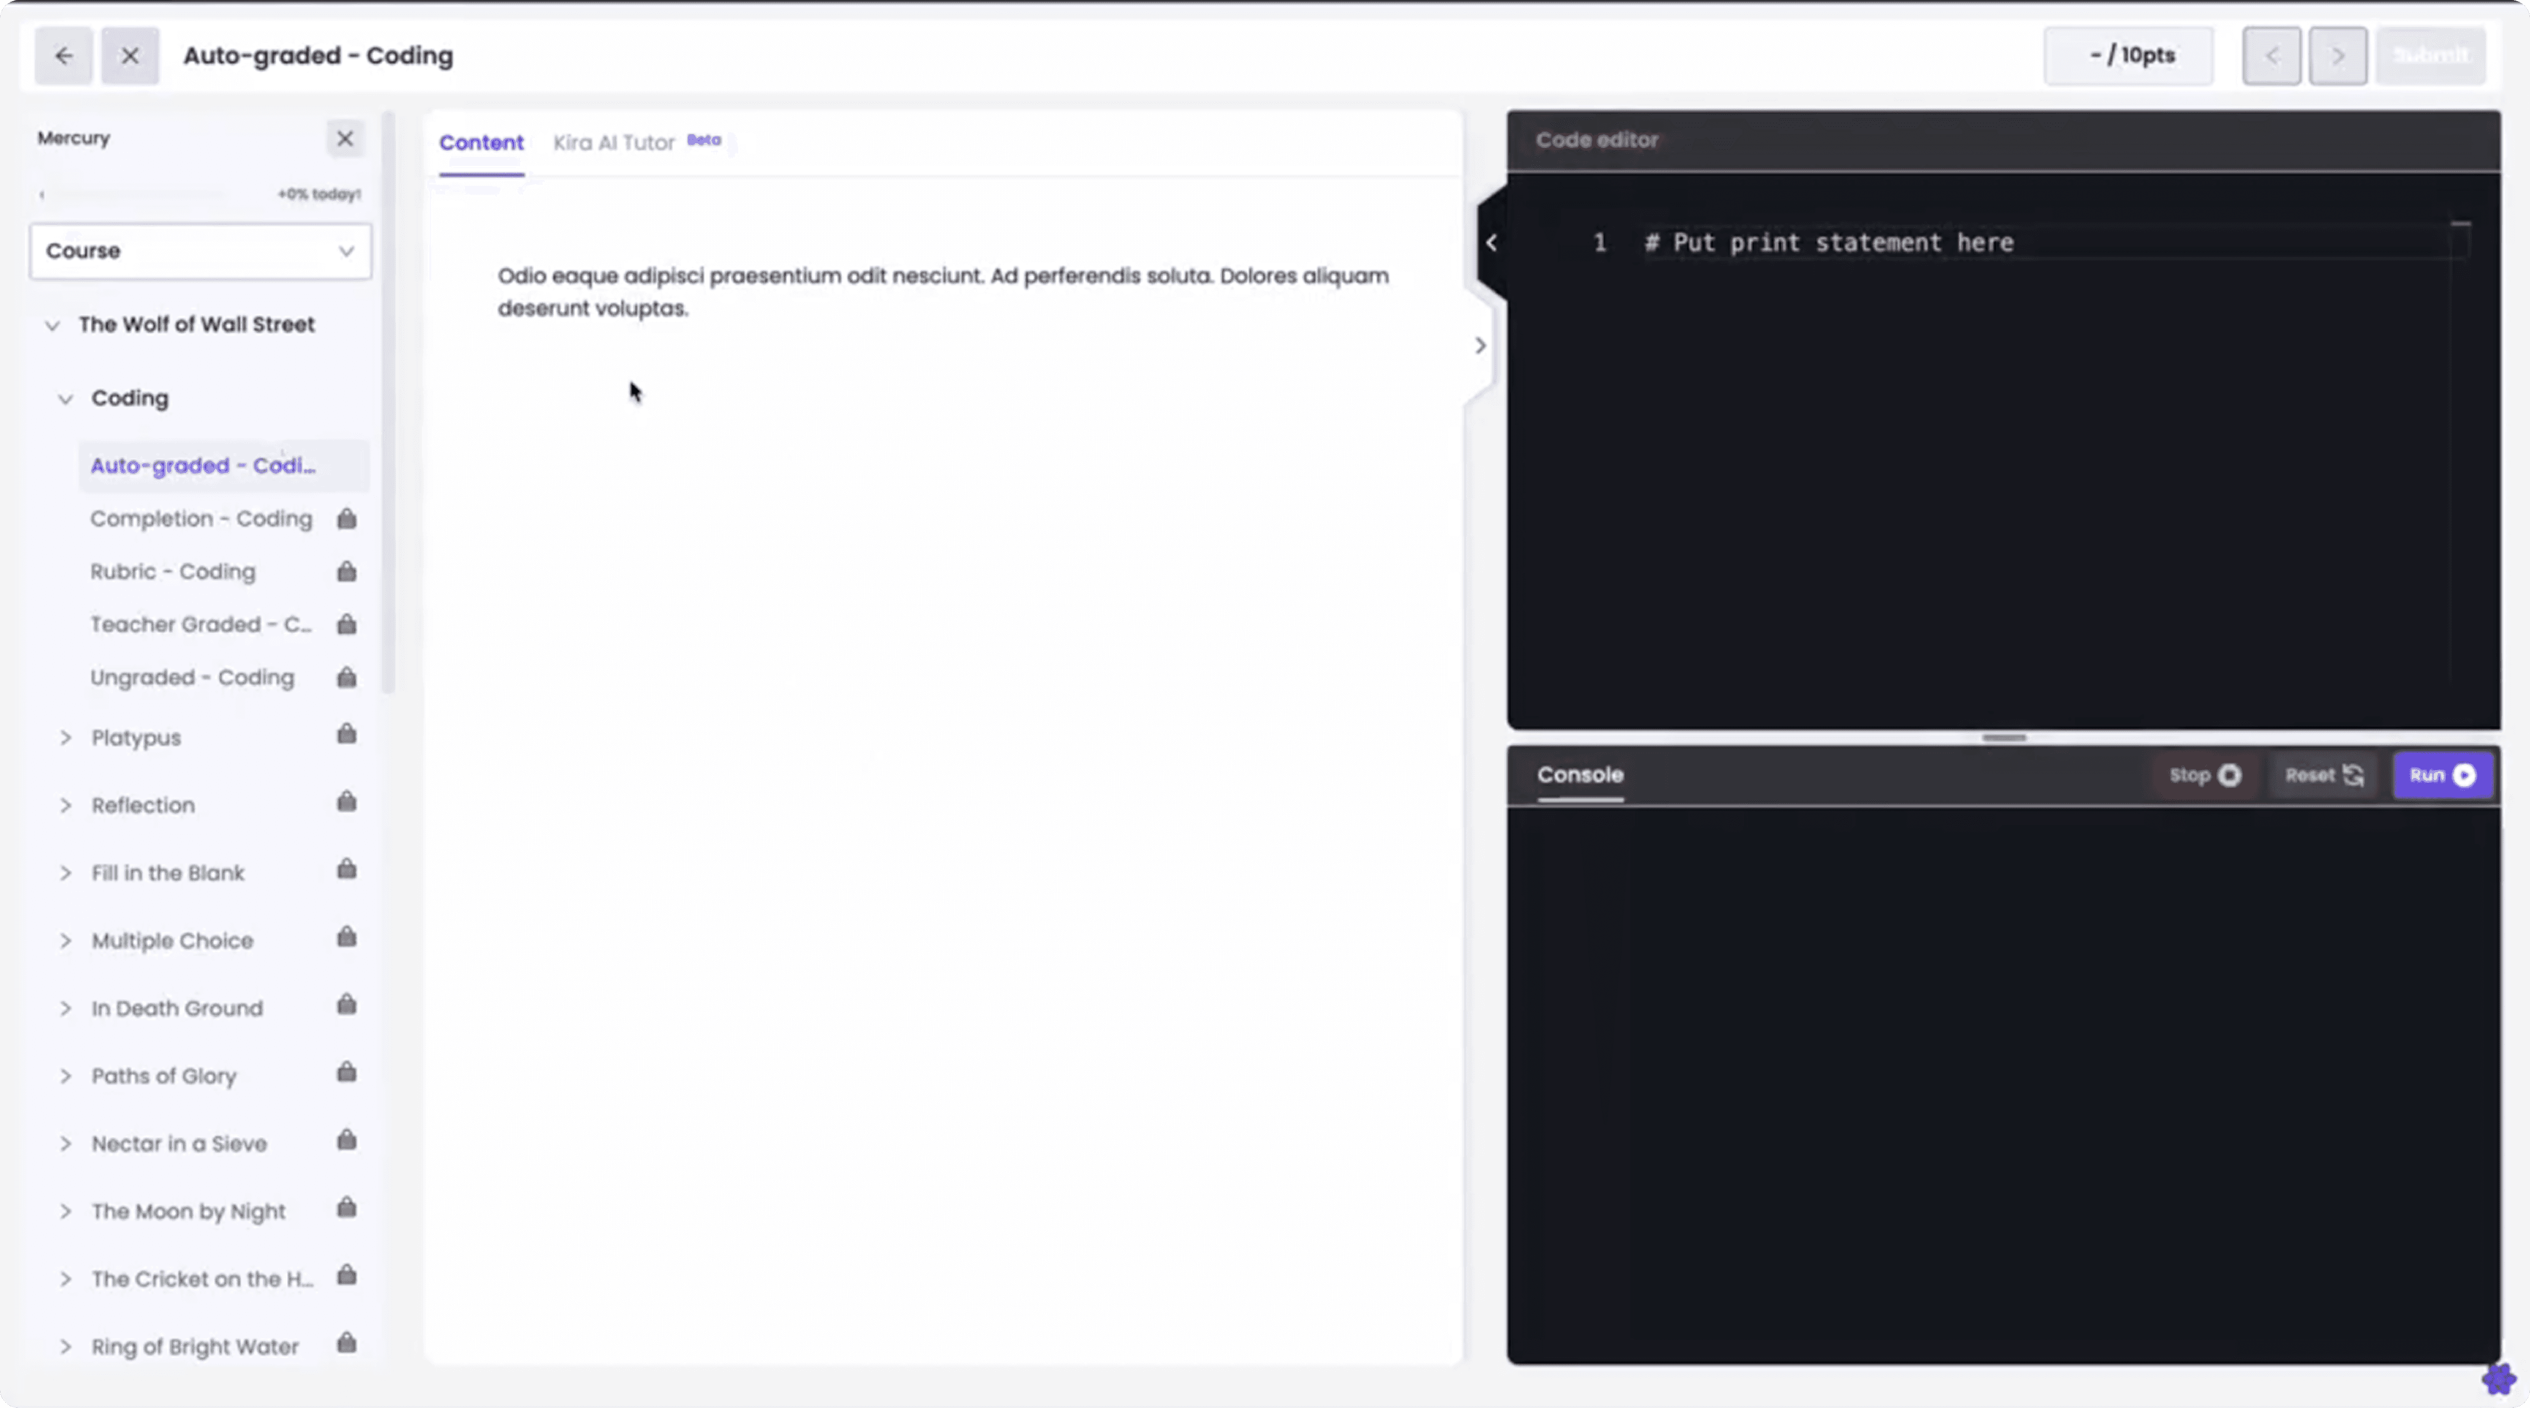The width and height of the screenshot is (2530, 1408).
Task: Collapse the Coding folder
Action: (x=65, y=398)
